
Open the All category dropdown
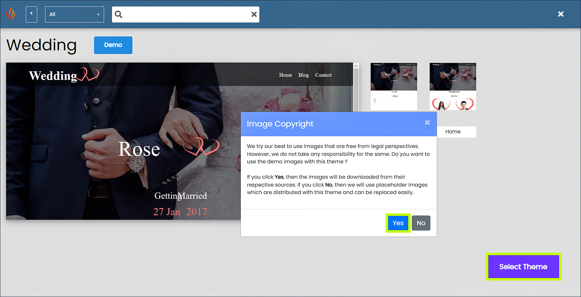pos(74,14)
